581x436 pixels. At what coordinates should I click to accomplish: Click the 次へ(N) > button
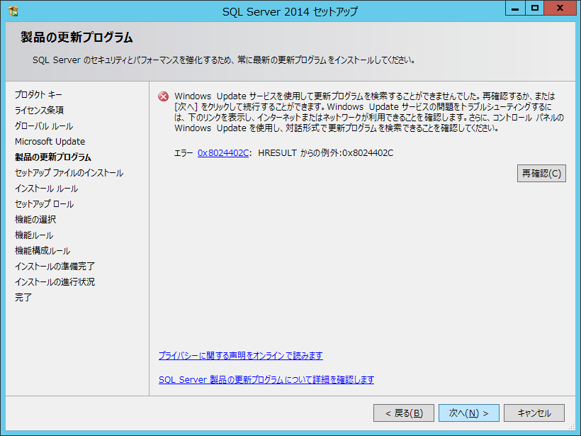pos(468,413)
